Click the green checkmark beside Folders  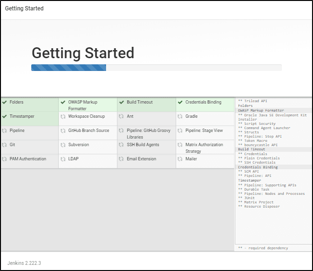5,102
